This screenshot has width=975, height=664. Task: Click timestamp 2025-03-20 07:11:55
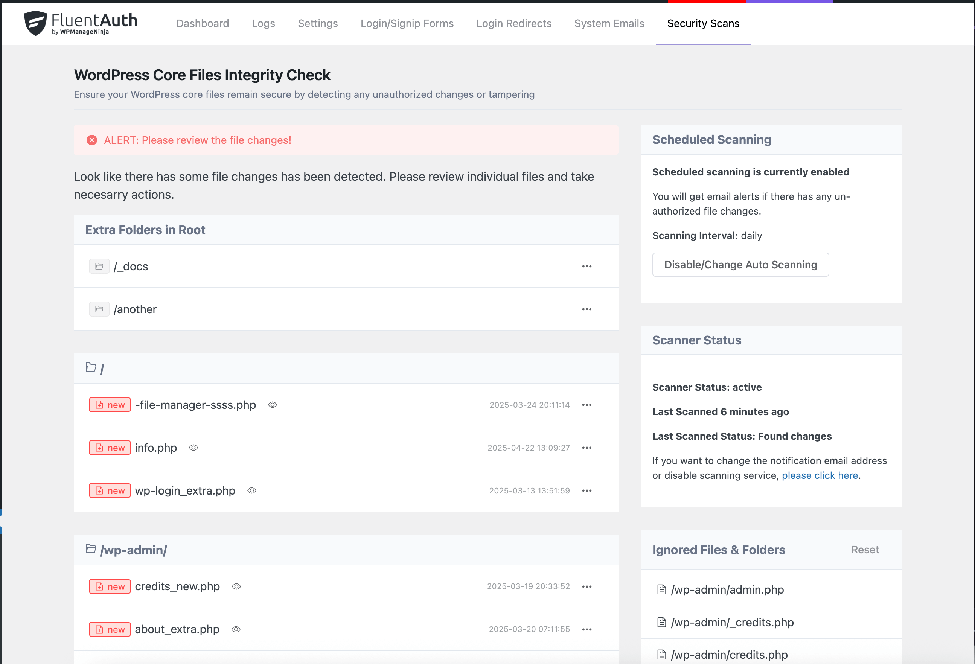(529, 629)
